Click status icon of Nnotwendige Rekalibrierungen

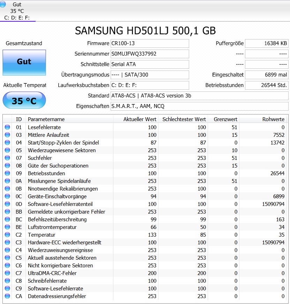[x=7, y=188]
